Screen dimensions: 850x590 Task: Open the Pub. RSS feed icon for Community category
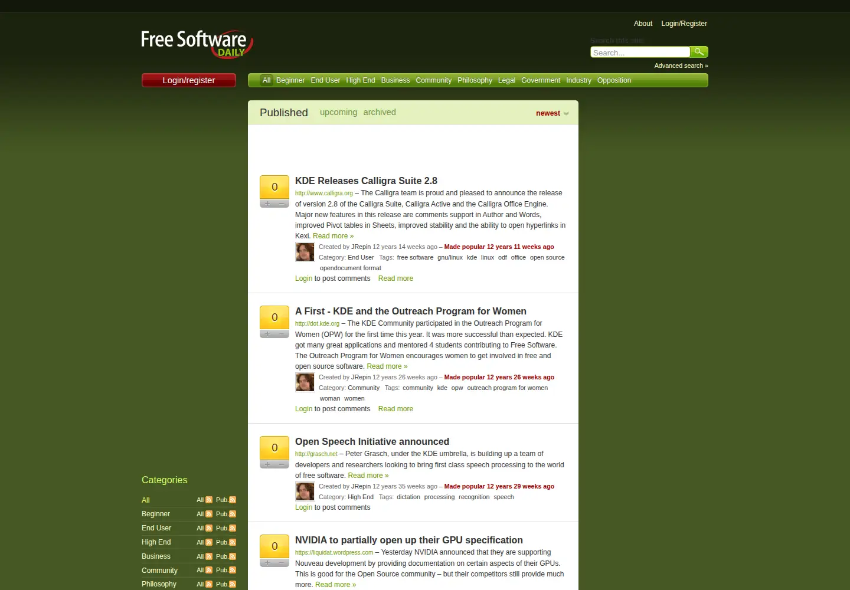(x=233, y=570)
